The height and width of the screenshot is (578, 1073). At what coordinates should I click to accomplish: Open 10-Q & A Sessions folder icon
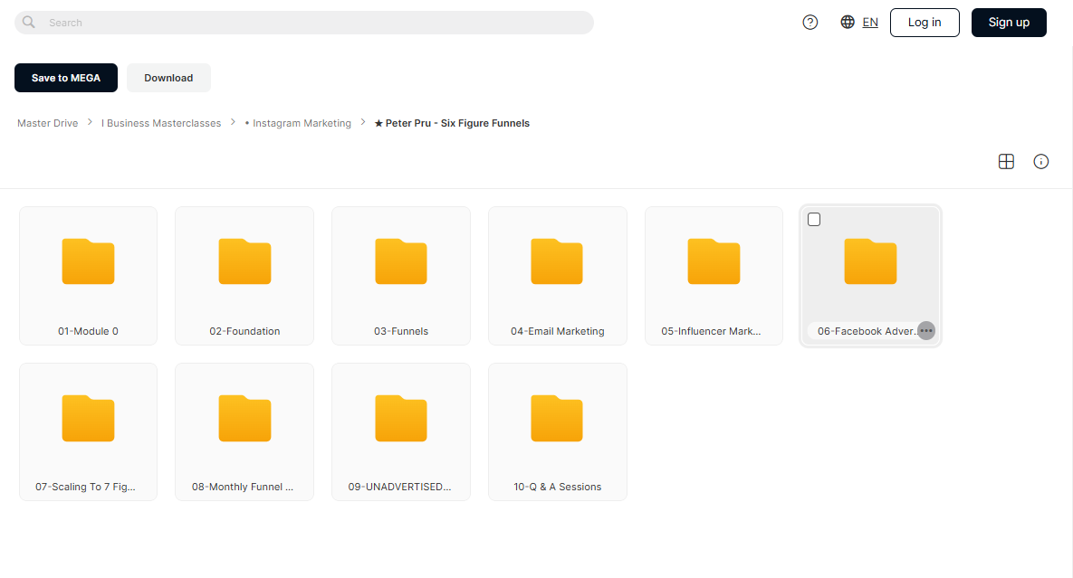[x=557, y=418]
